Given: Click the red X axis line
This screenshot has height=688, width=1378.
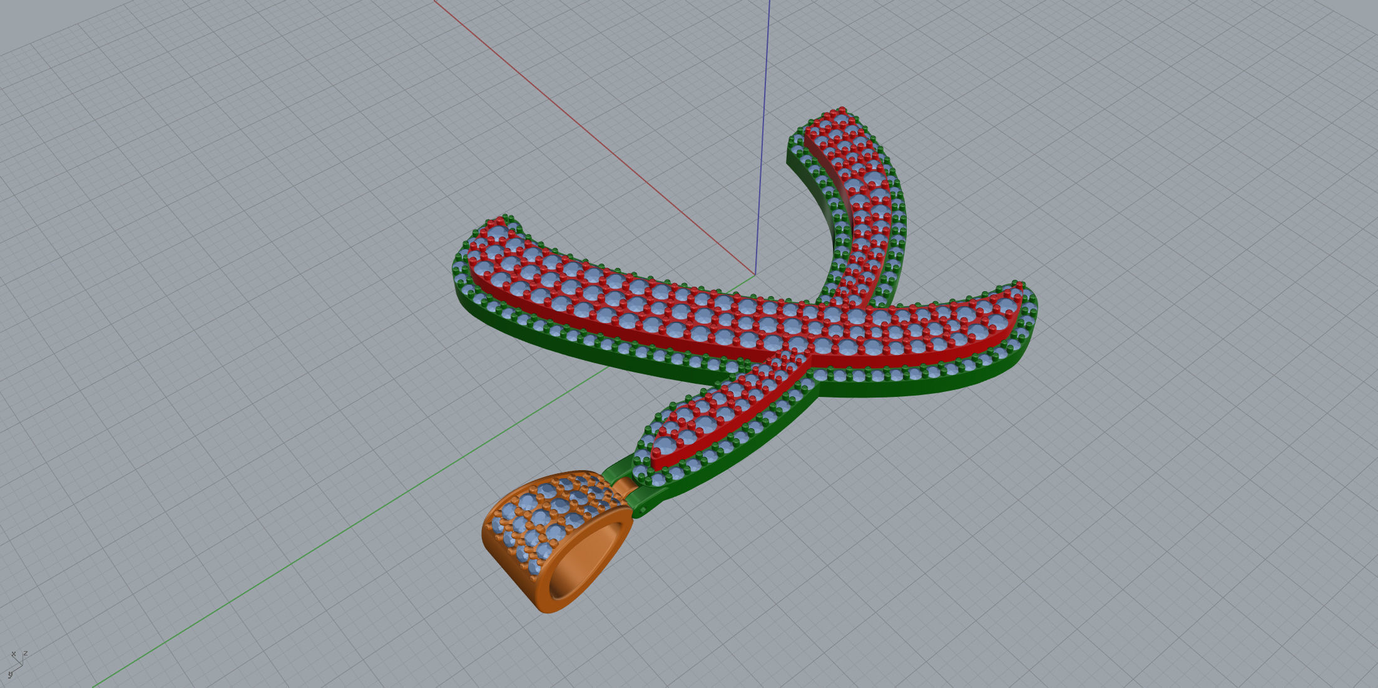Looking at the screenshot, I should pyautogui.click(x=595, y=138).
